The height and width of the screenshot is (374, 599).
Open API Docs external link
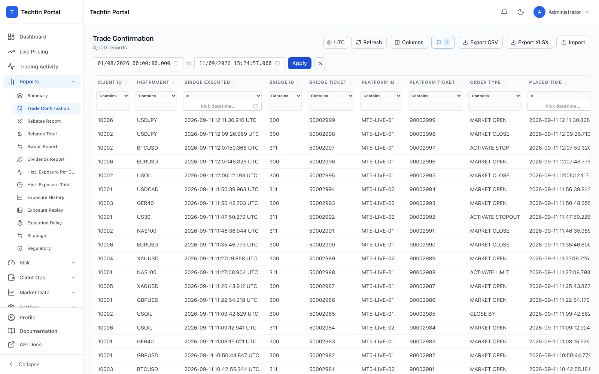pos(42,344)
